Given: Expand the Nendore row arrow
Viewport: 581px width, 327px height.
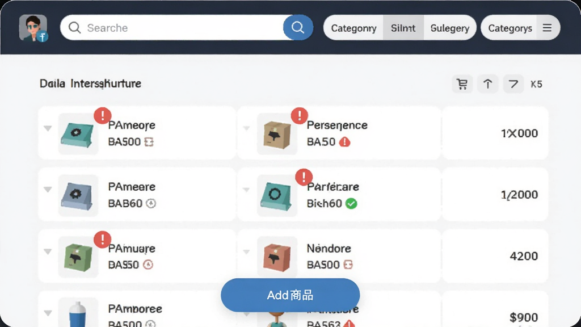Looking at the screenshot, I should [x=246, y=251].
